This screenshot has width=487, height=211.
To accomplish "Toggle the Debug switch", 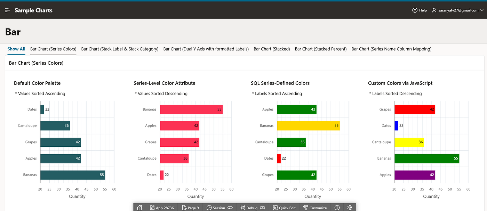I will point(263,208).
